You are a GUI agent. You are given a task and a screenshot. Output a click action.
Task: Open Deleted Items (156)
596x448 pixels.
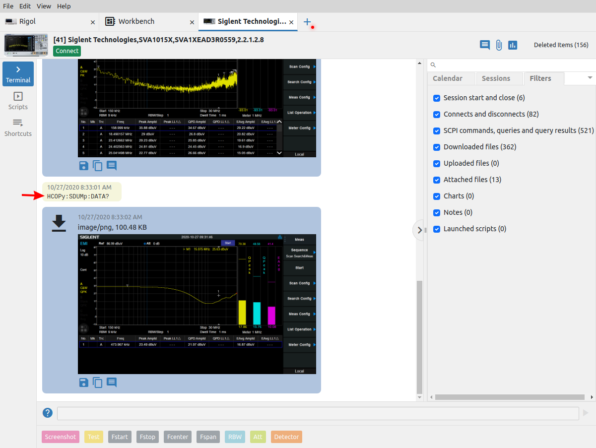[561, 45]
